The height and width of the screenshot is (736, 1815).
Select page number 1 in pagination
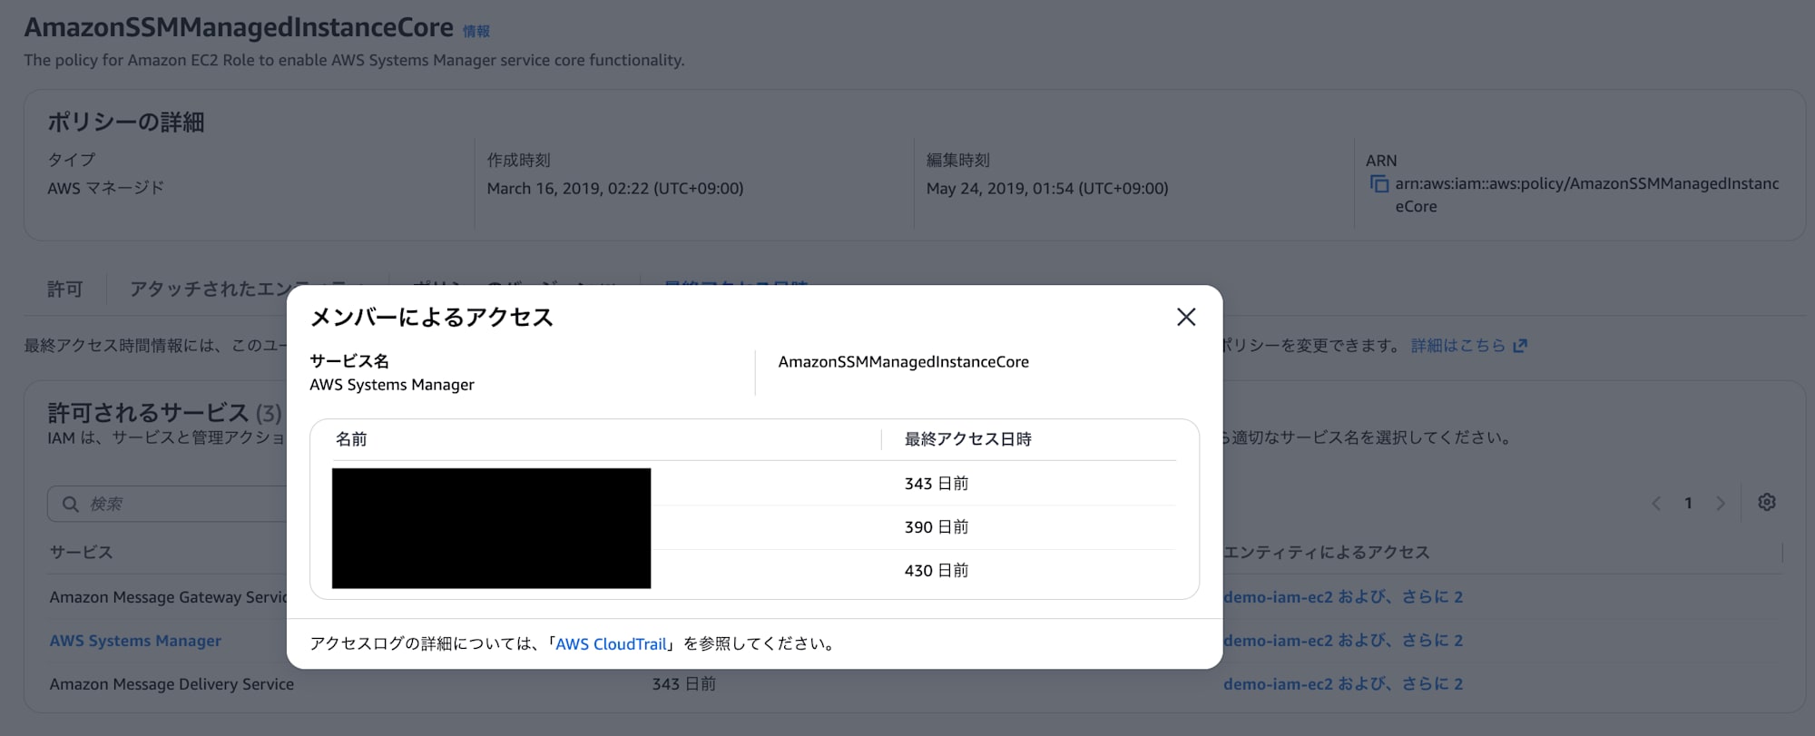click(x=1688, y=503)
